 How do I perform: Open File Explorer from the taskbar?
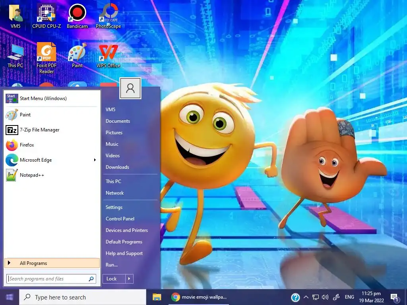click(x=157, y=297)
